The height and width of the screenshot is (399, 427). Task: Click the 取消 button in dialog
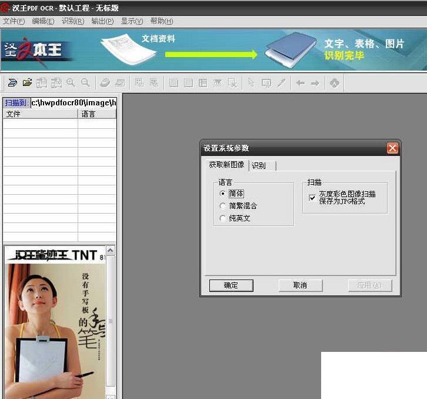click(301, 285)
